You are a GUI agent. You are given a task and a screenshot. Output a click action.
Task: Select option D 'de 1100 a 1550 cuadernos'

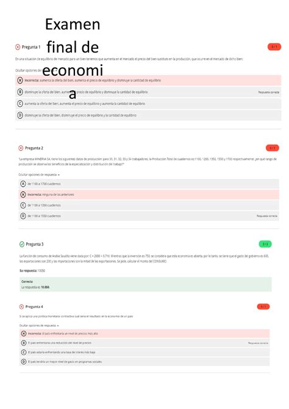[149, 216]
